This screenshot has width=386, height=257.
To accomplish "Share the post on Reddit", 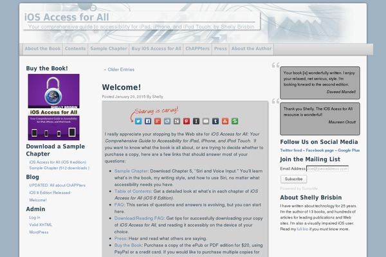I will pyautogui.click(x=167, y=121).
